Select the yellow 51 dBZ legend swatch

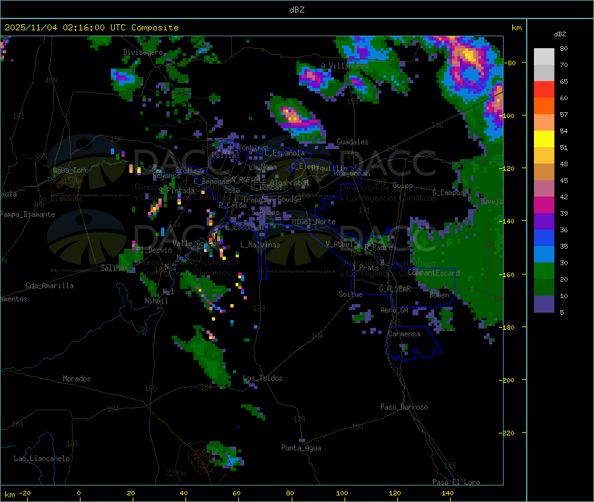pyautogui.click(x=544, y=139)
